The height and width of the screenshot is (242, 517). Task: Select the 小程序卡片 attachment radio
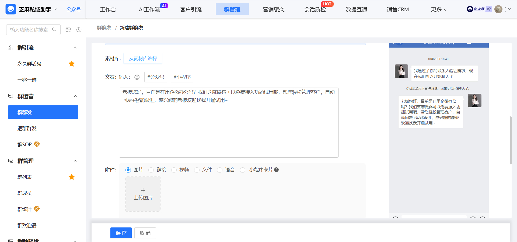click(243, 170)
